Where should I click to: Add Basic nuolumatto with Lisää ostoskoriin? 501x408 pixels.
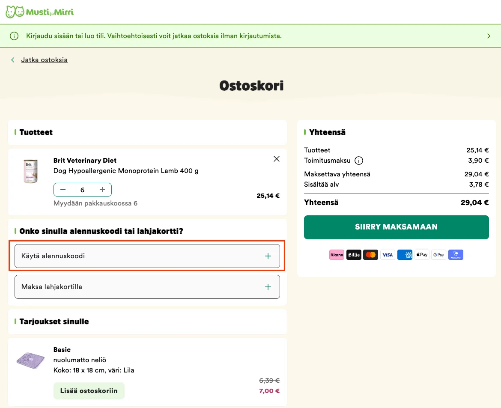[x=89, y=391]
